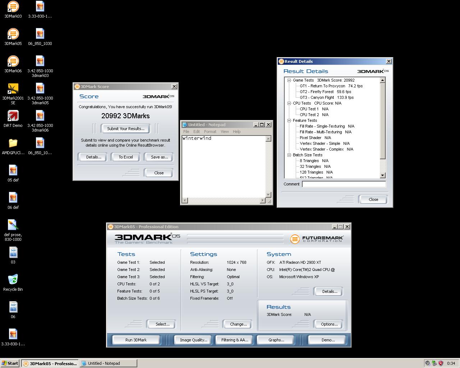Click the Result Details window title icon

pos(281,61)
